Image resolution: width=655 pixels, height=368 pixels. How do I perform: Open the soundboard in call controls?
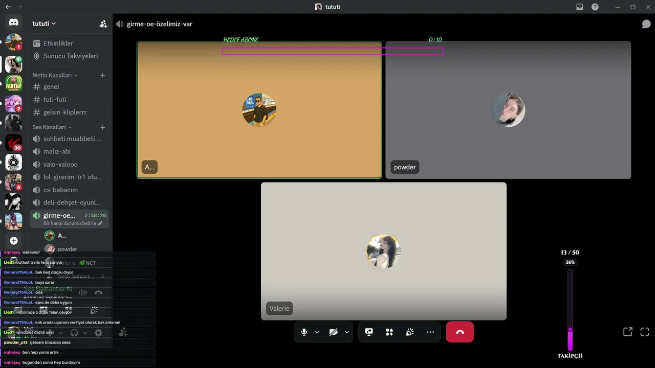tap(410, 332)
